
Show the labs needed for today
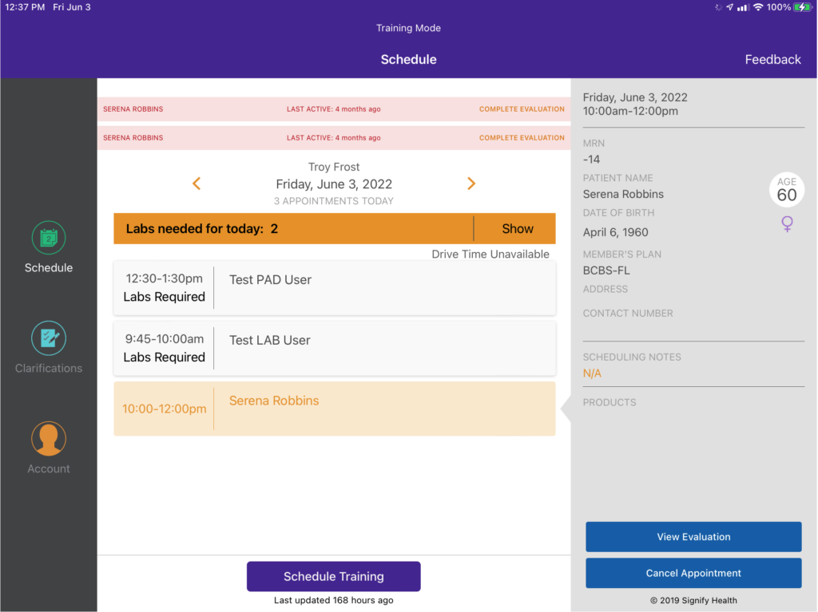(517, 229)
